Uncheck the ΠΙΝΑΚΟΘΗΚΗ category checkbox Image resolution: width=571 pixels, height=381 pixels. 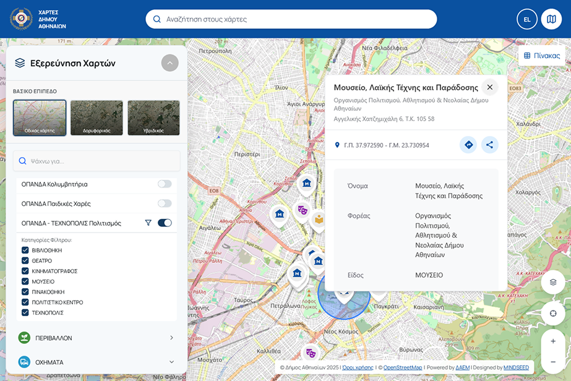[x=25, y=292]
